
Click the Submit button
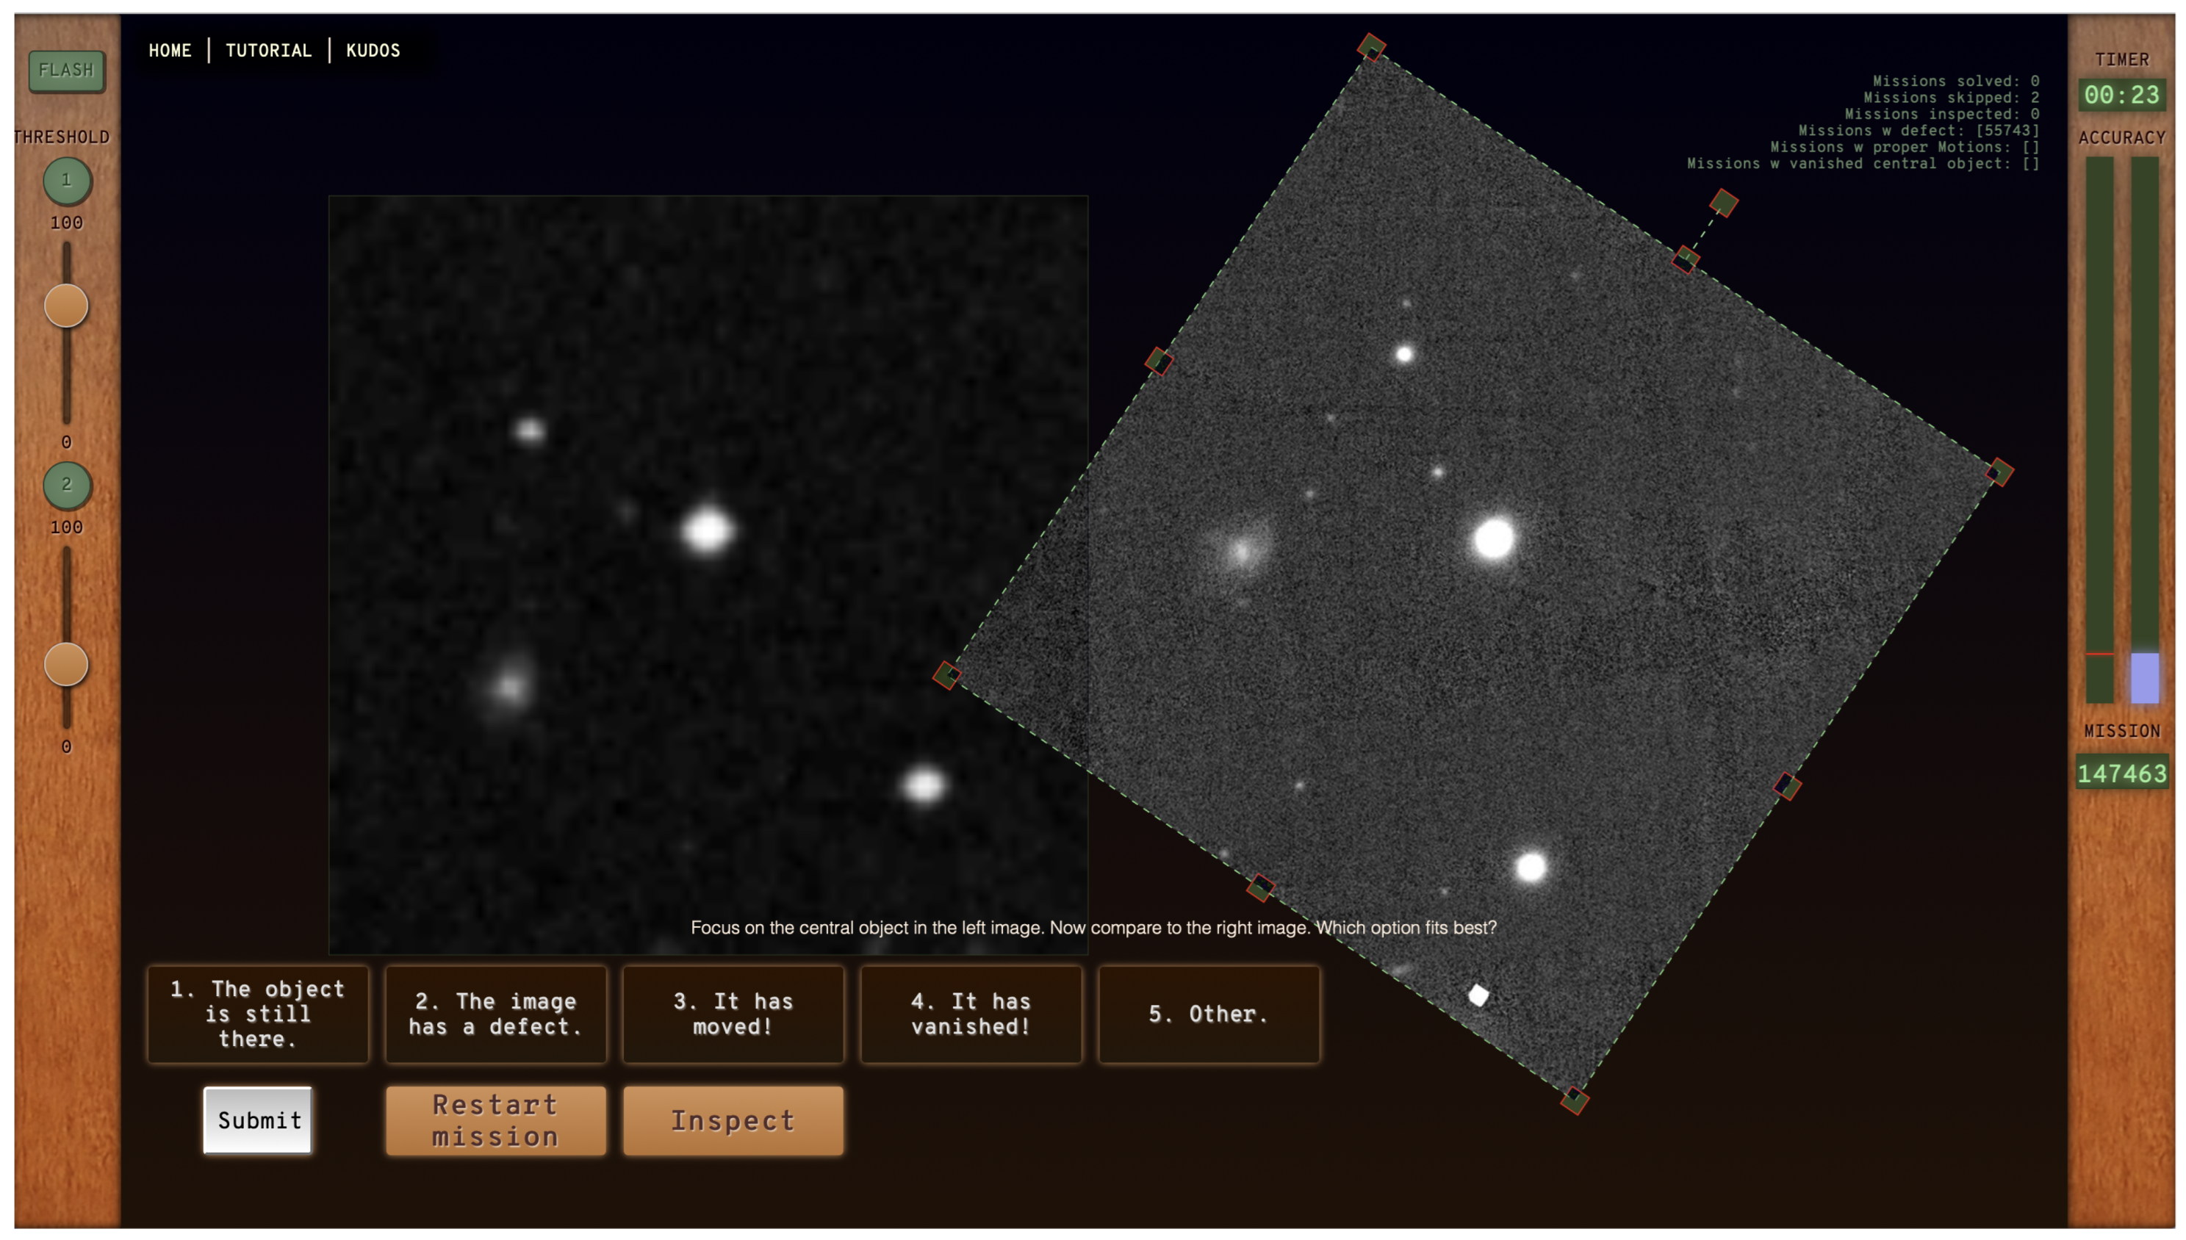258,1120
